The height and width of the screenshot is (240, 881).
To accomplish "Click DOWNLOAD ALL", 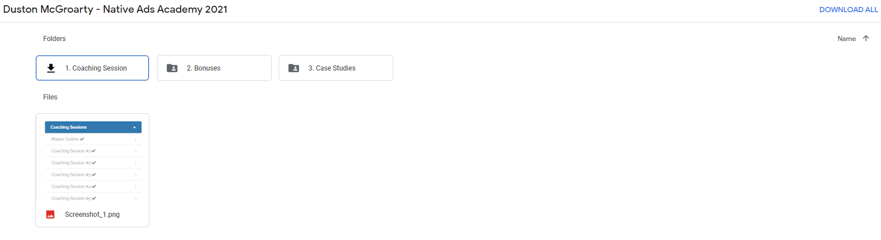I will [849, 10].
